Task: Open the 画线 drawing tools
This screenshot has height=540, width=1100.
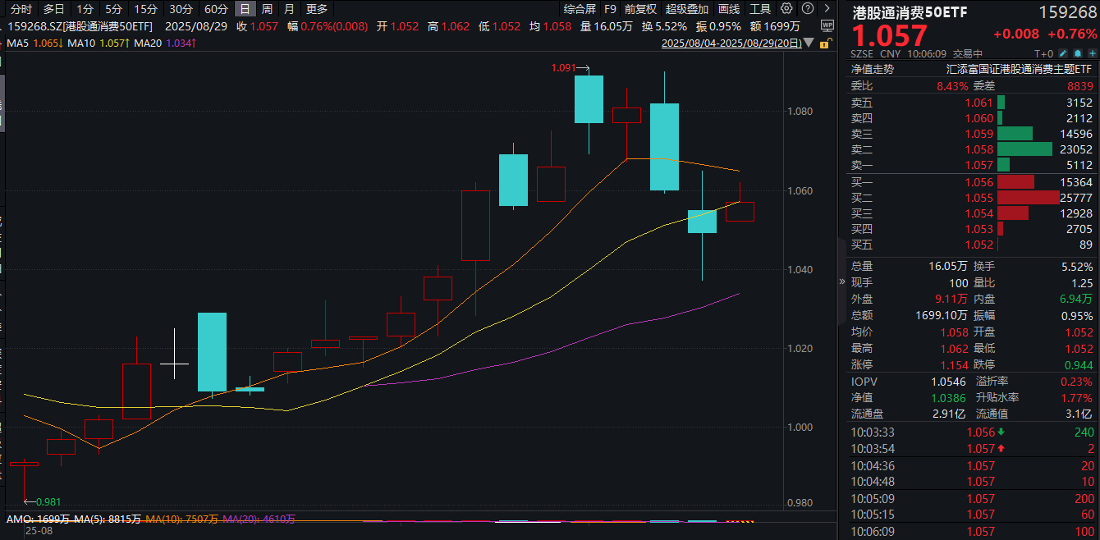Action: [728, 9]
